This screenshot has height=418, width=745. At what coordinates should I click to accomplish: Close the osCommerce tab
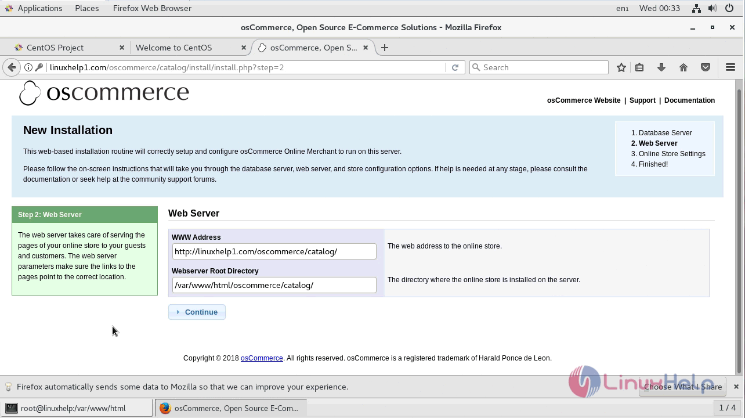tap(366, 48)
